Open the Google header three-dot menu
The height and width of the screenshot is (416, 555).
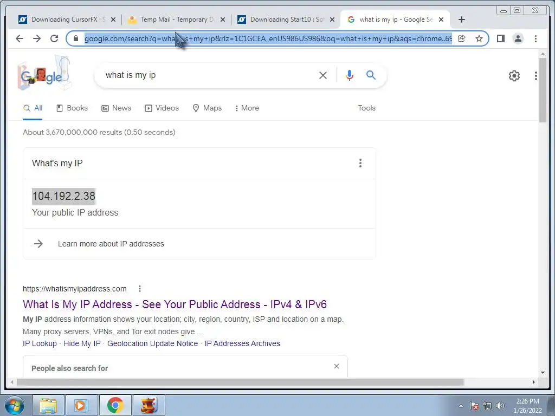click(x=536, y=75)
